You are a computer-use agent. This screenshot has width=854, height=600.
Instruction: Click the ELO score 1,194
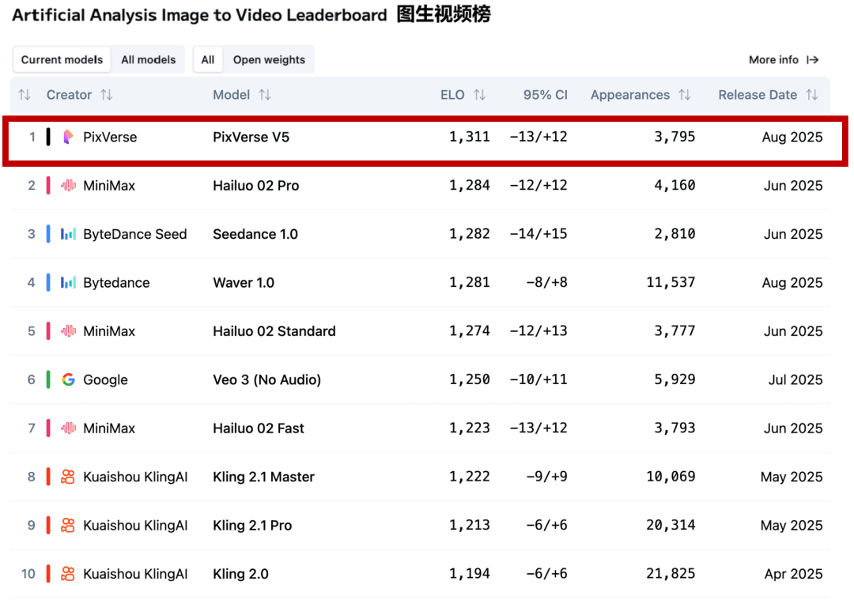470,574
